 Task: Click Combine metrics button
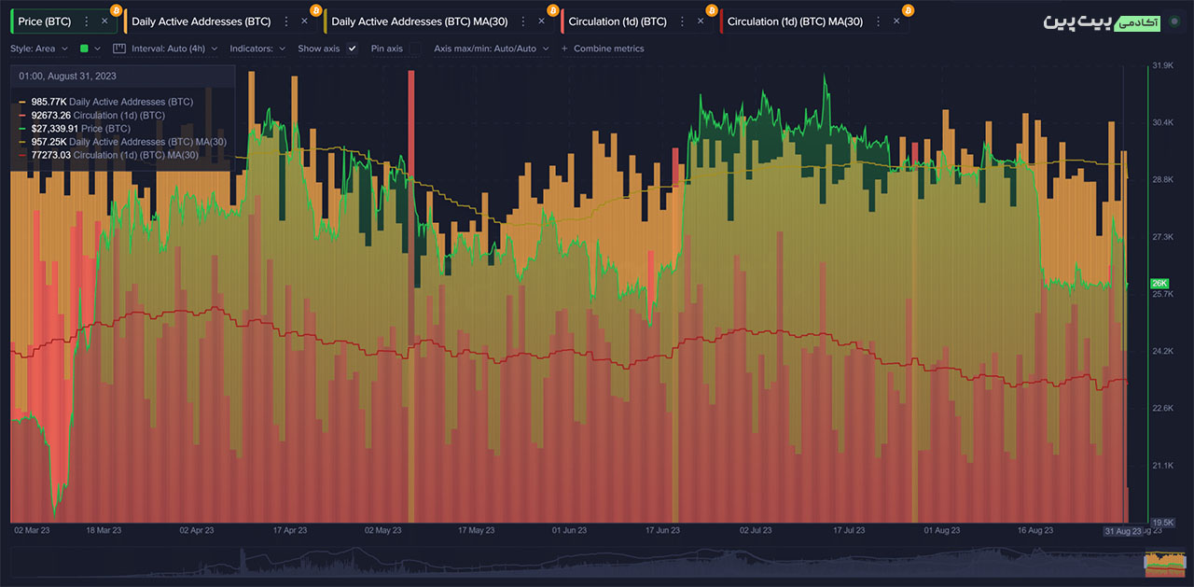click(x=603, y=49)
